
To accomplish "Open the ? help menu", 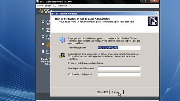I will 70,6.
